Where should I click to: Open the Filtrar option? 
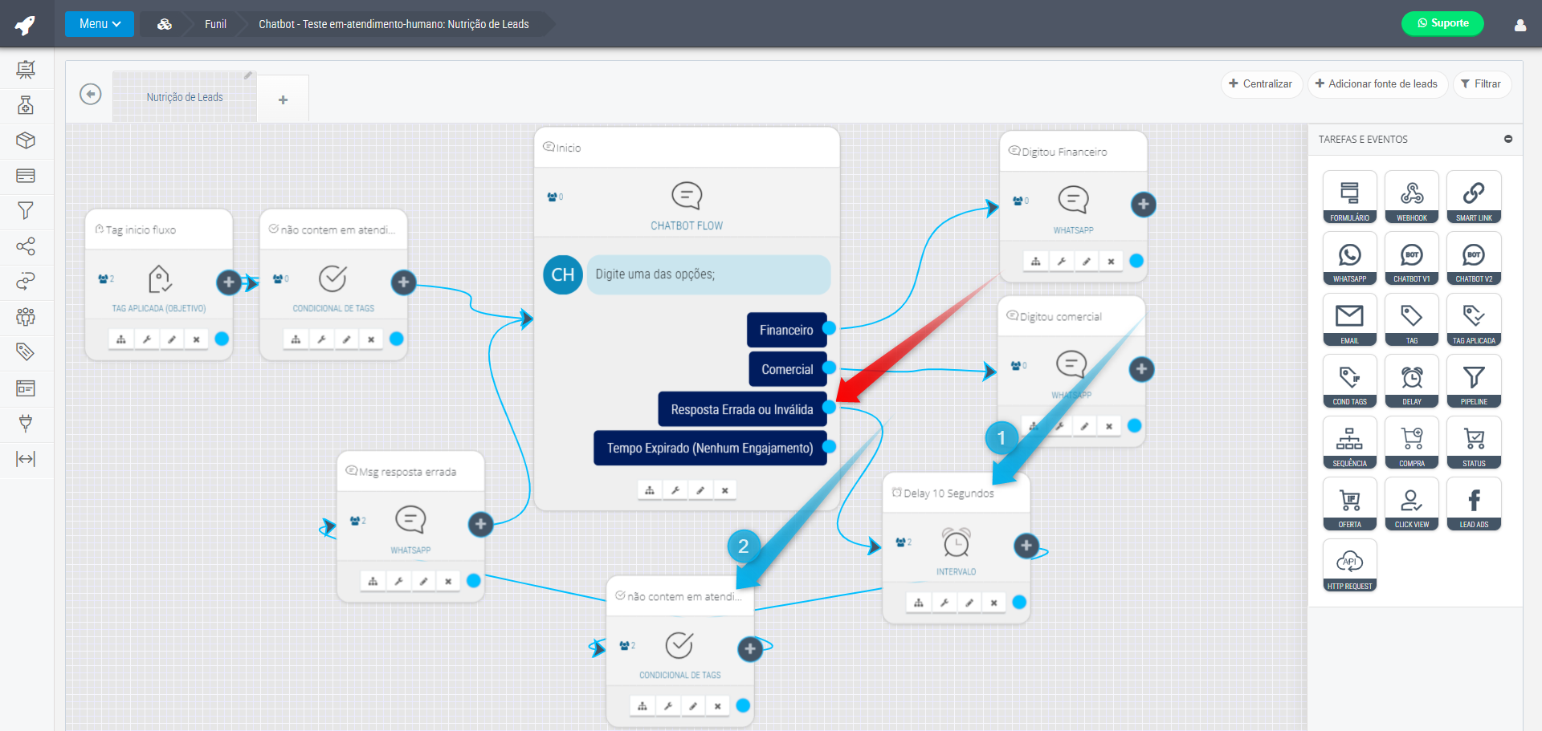(1481, 84)
